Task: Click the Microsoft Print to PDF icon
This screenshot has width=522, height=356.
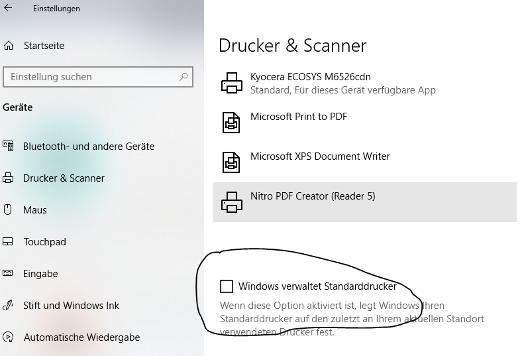Action: point(231,123)
